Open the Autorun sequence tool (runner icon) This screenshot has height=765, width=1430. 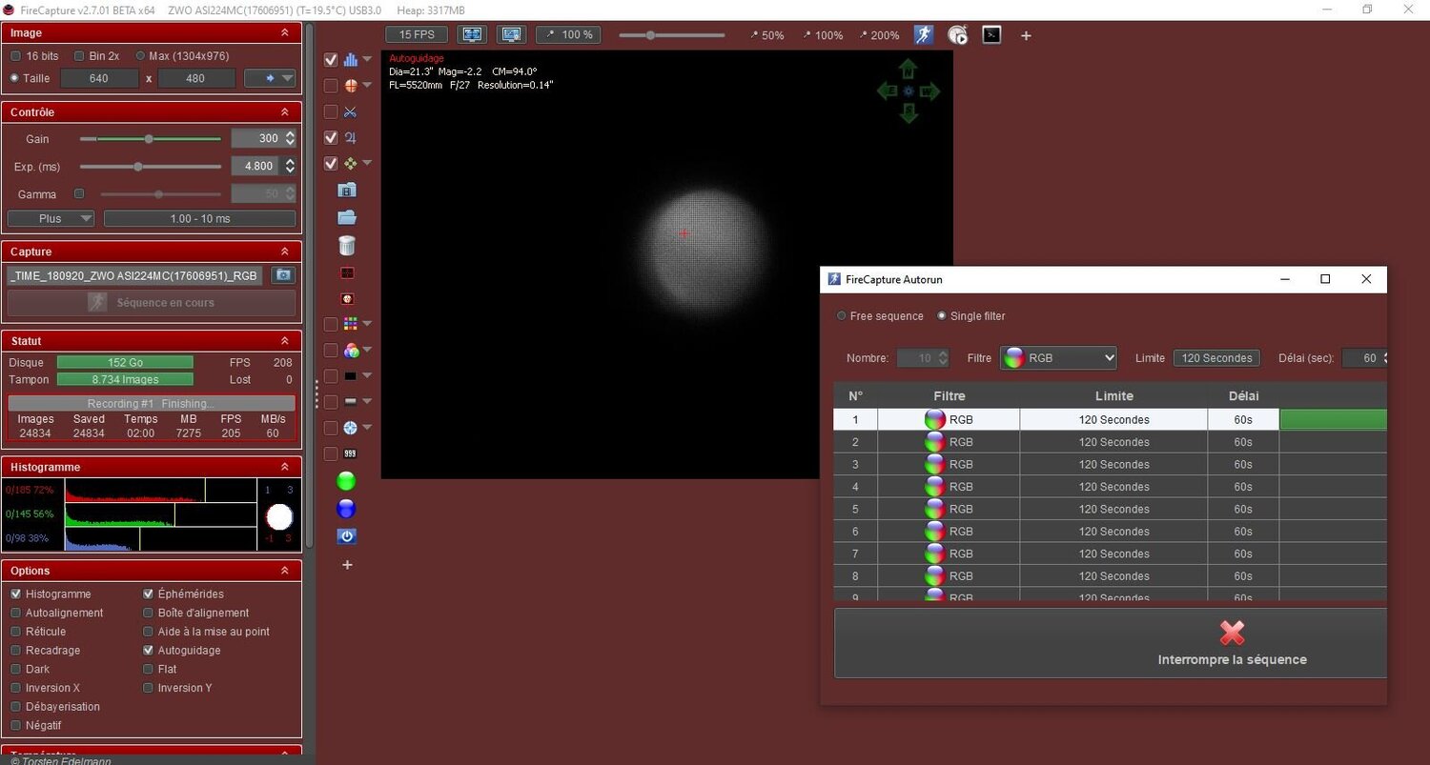[922, 35]
